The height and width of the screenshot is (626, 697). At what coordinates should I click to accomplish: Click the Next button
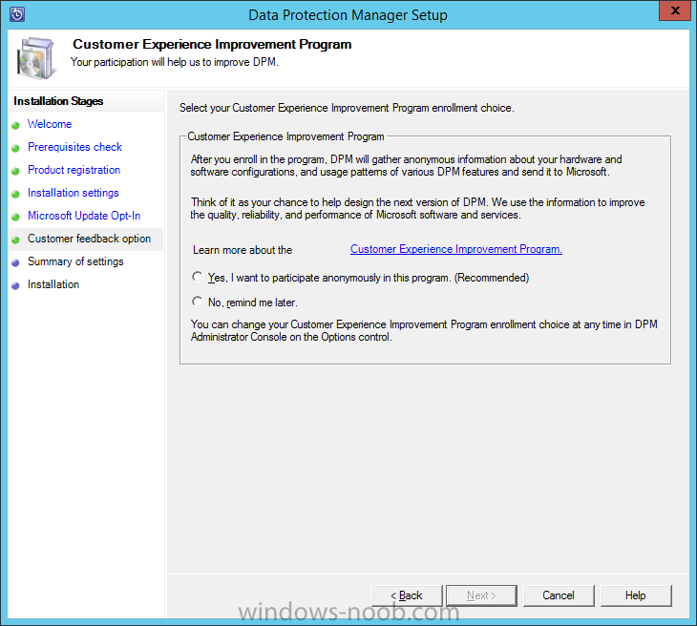coord(481,595)
